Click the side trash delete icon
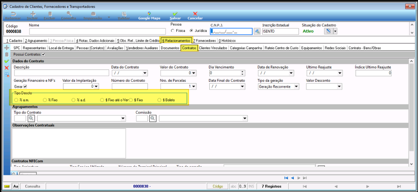 pos(6,54)
